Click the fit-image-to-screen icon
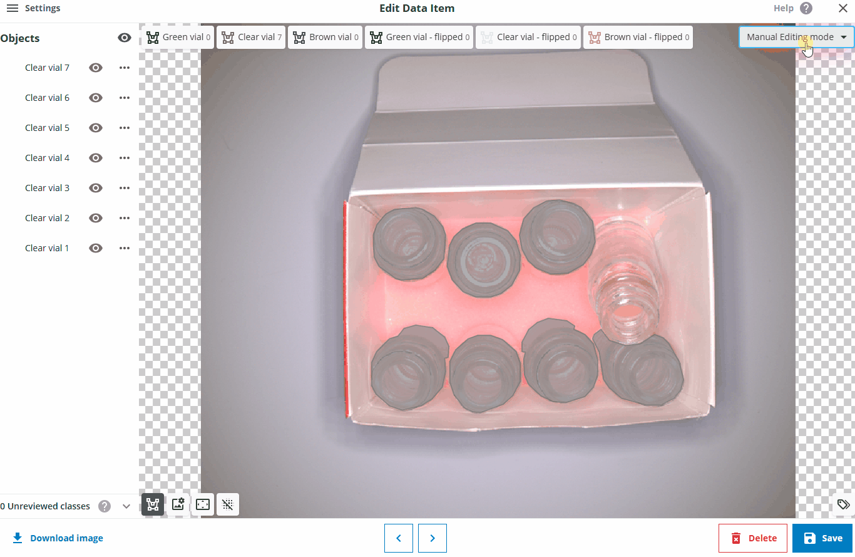855x557 pixels. [203, 504]
